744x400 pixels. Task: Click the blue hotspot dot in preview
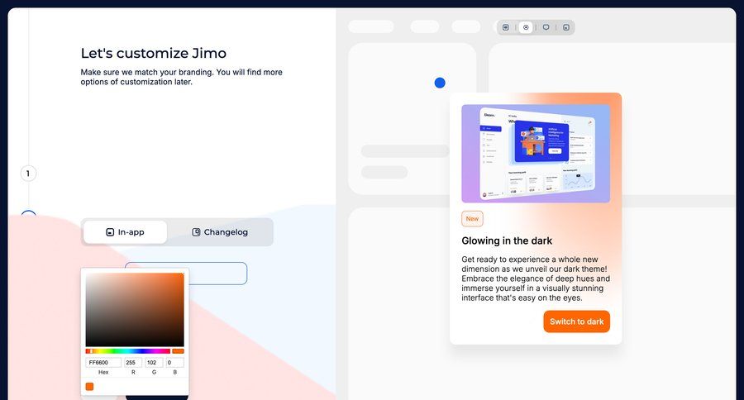click(x=440, y=83)
